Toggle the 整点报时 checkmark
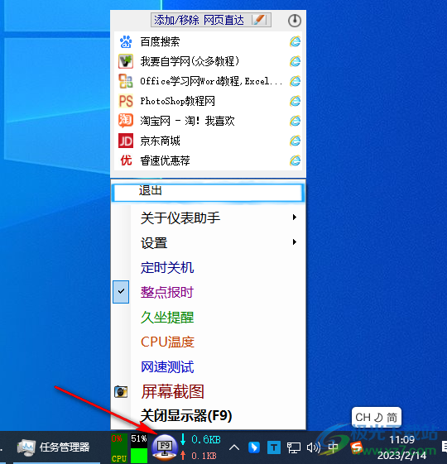This screenshot has width=447, height=464. (121, 292)
